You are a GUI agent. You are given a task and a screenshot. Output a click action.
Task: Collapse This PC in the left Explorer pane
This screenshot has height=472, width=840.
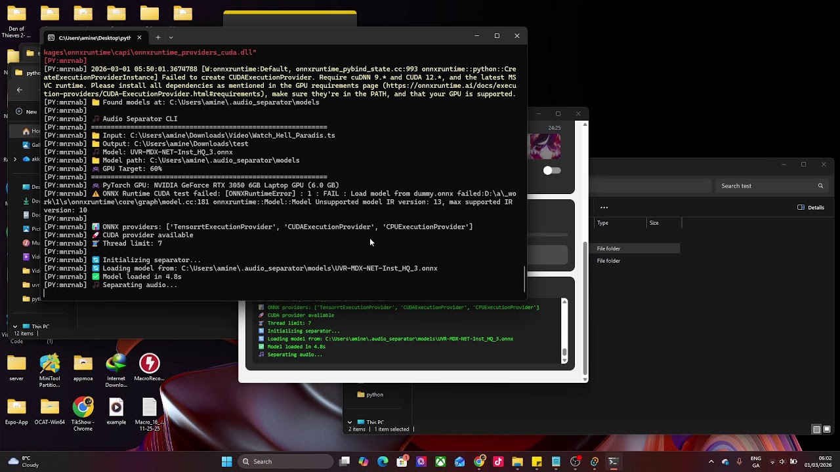15,326
